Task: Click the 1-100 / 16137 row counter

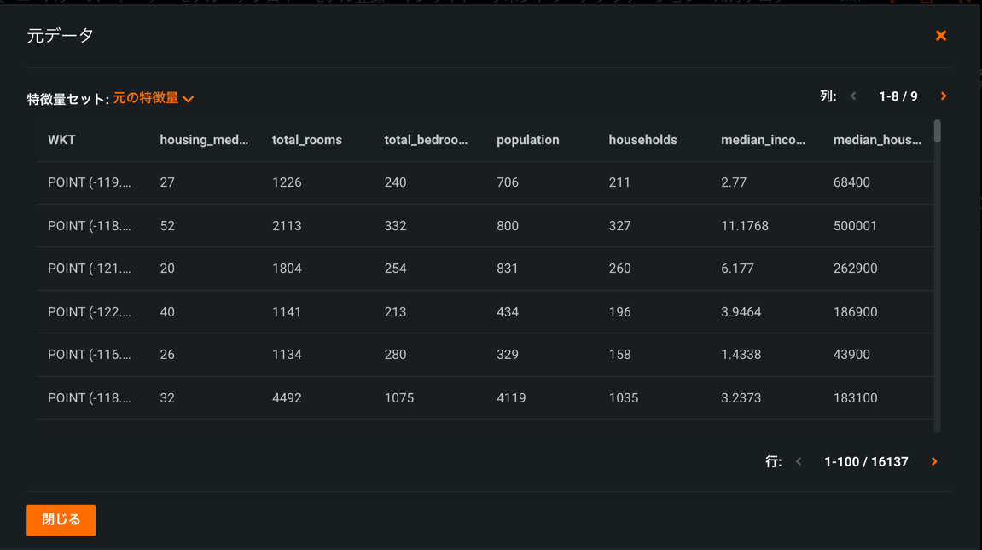Action: (866, 461)
